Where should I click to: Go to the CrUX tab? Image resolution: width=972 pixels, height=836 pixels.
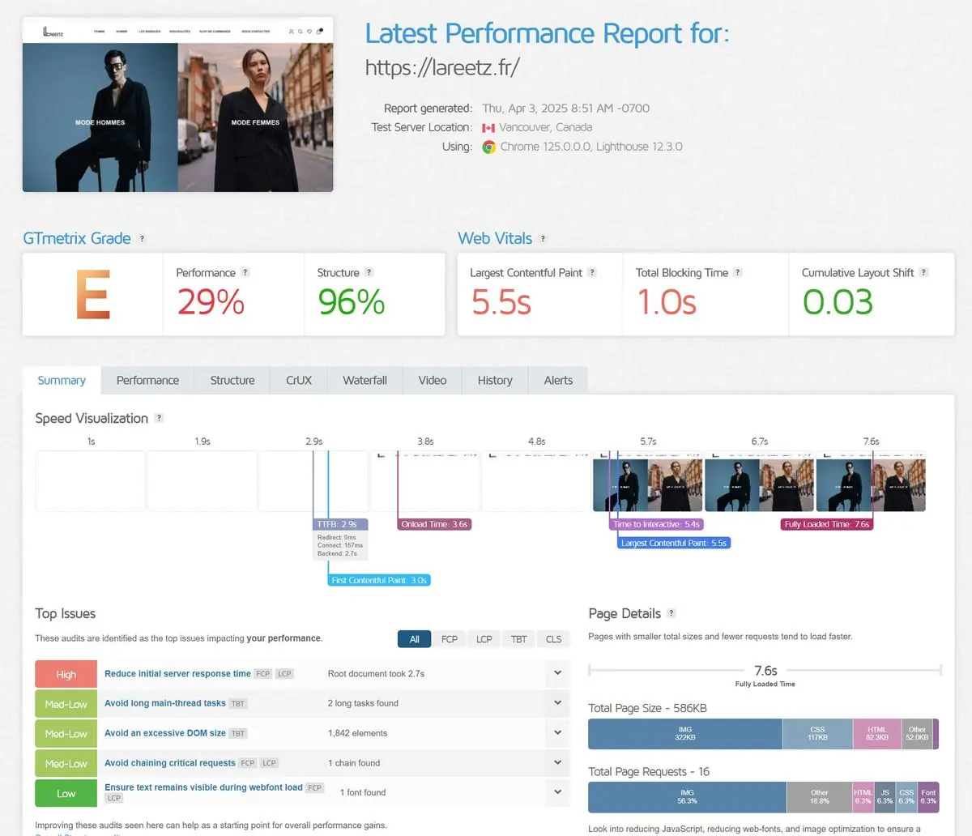[299, 381]
